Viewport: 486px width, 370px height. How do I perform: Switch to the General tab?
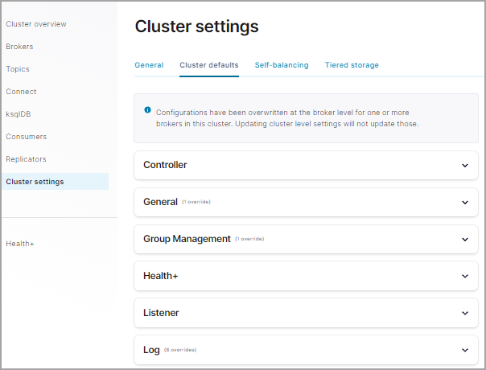click(149, 65)
